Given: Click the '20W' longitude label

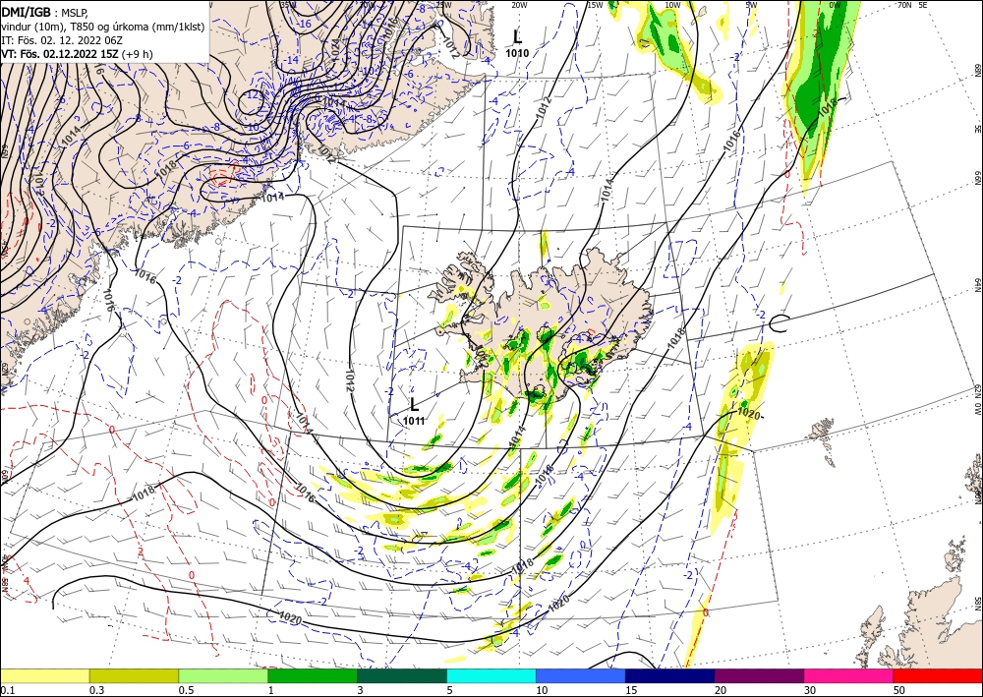Looking at the screenshot, I should coord(518,5).
